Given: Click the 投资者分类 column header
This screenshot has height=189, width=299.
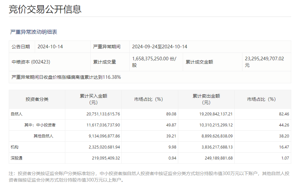Looking at the screenshot, I should click(38, 99).
